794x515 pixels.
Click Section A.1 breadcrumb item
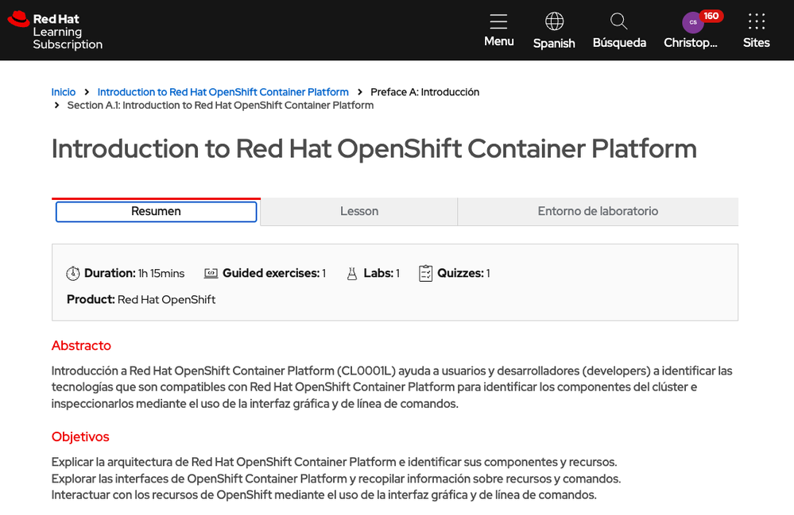220,106
